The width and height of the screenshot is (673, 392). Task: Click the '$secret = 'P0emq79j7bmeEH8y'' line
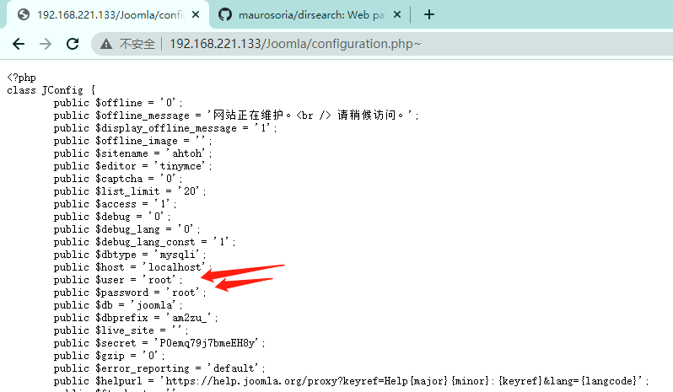(159, 343)
